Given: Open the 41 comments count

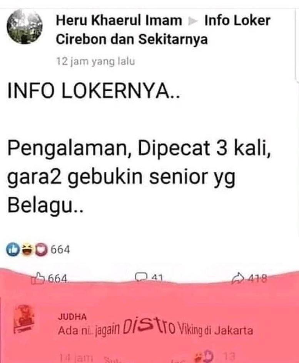Looking at the screenshot, I should click(157, 278).
